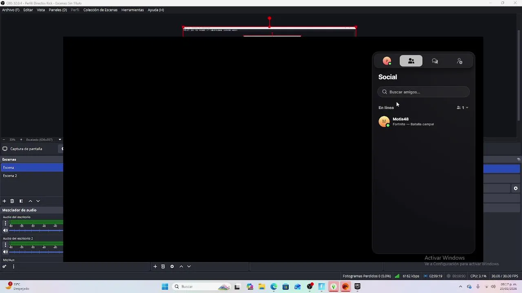Click the tray microphone icon
This screenshot has width=522, height=293.
(x=478, y=286)
